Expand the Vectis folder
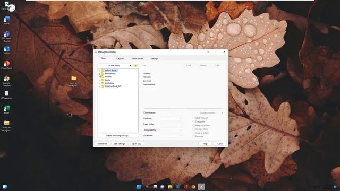The image size is (340, 191). coord(99,80)
